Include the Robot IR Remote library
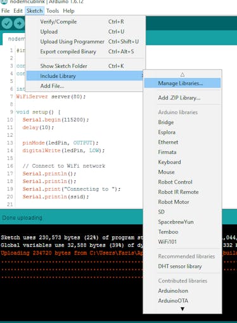237x323 pixels. (x=183, y=192)
